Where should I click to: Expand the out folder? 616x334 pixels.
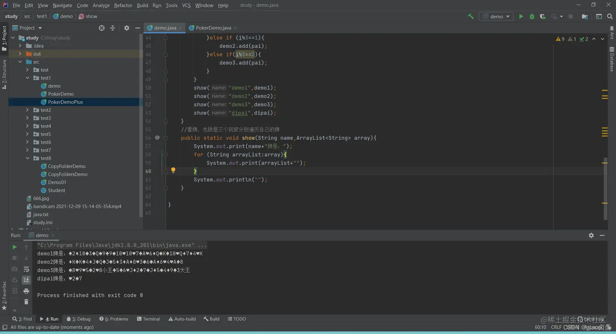[20, 54]
